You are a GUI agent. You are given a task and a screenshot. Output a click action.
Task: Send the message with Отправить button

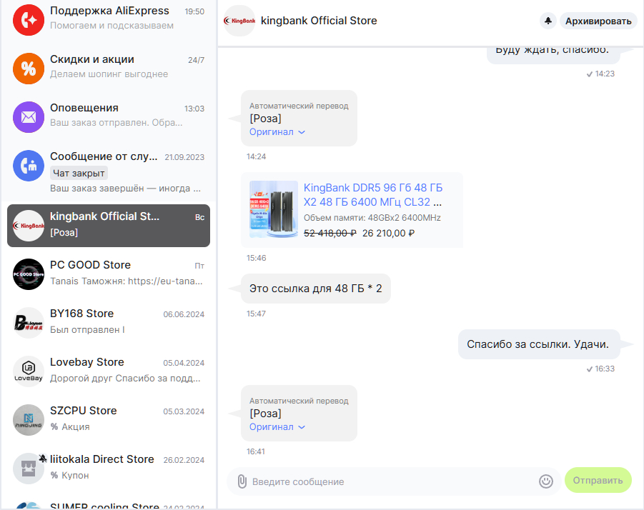[x=598, y=481]
